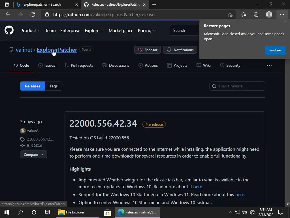Open Cortana circle in taskbar
290x218 pixels.
(34, 212)
